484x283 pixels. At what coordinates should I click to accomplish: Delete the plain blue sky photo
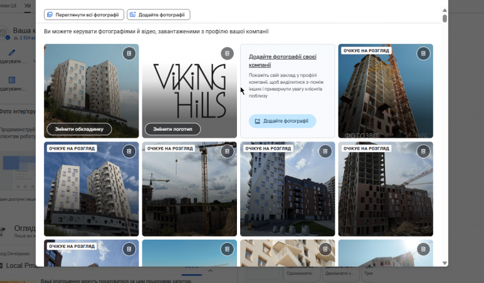click(227, 249)
